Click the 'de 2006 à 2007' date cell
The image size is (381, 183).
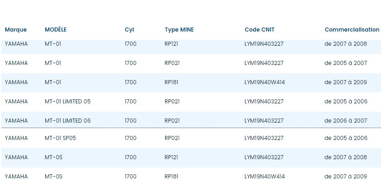[346, 121]
